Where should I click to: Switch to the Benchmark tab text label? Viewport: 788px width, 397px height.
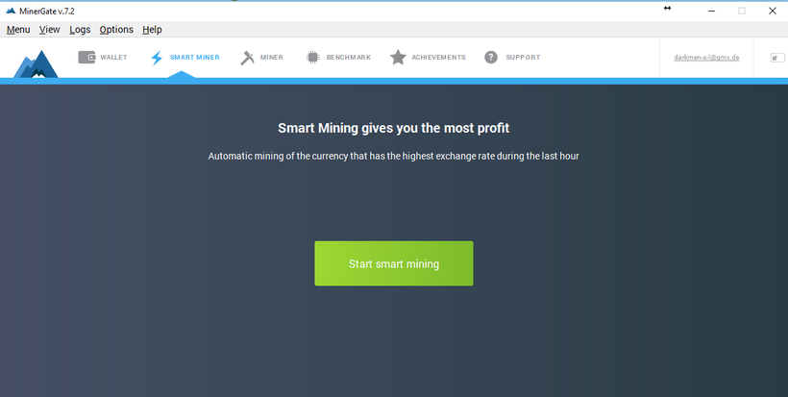pyautogui.click(x=348, y=58)
